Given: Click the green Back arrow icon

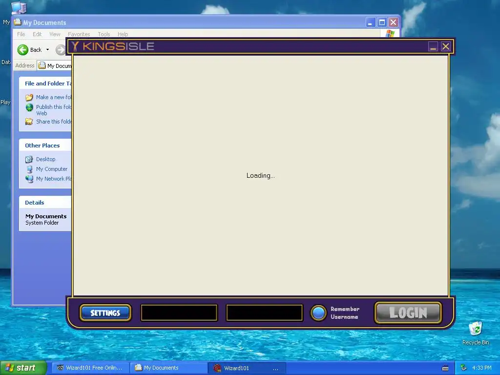Looking at the screenshot, I should 22,50.
